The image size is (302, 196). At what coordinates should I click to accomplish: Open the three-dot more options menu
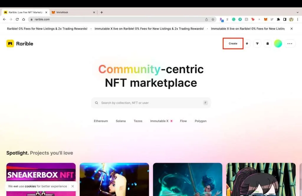pyautogui.click(x=290, y=43)
